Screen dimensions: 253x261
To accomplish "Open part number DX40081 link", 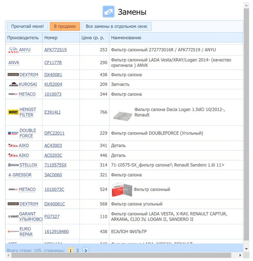I will pyautogui.click(x=53, y=75).
